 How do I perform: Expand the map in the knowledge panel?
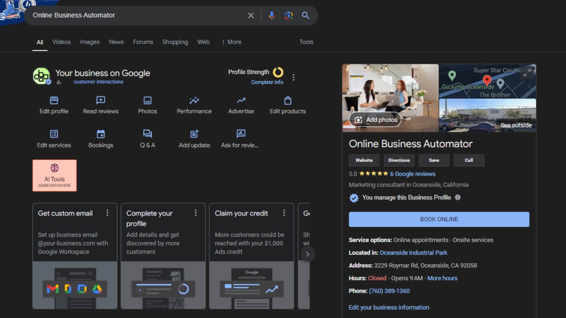point(527,72)
